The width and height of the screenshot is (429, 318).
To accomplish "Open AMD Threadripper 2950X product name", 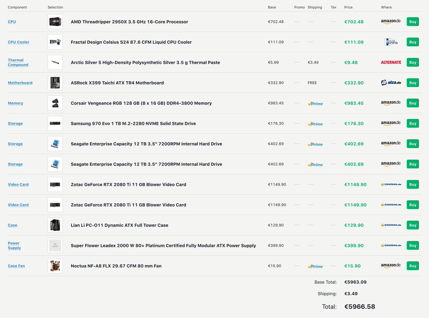I will (x=129, y=22).
